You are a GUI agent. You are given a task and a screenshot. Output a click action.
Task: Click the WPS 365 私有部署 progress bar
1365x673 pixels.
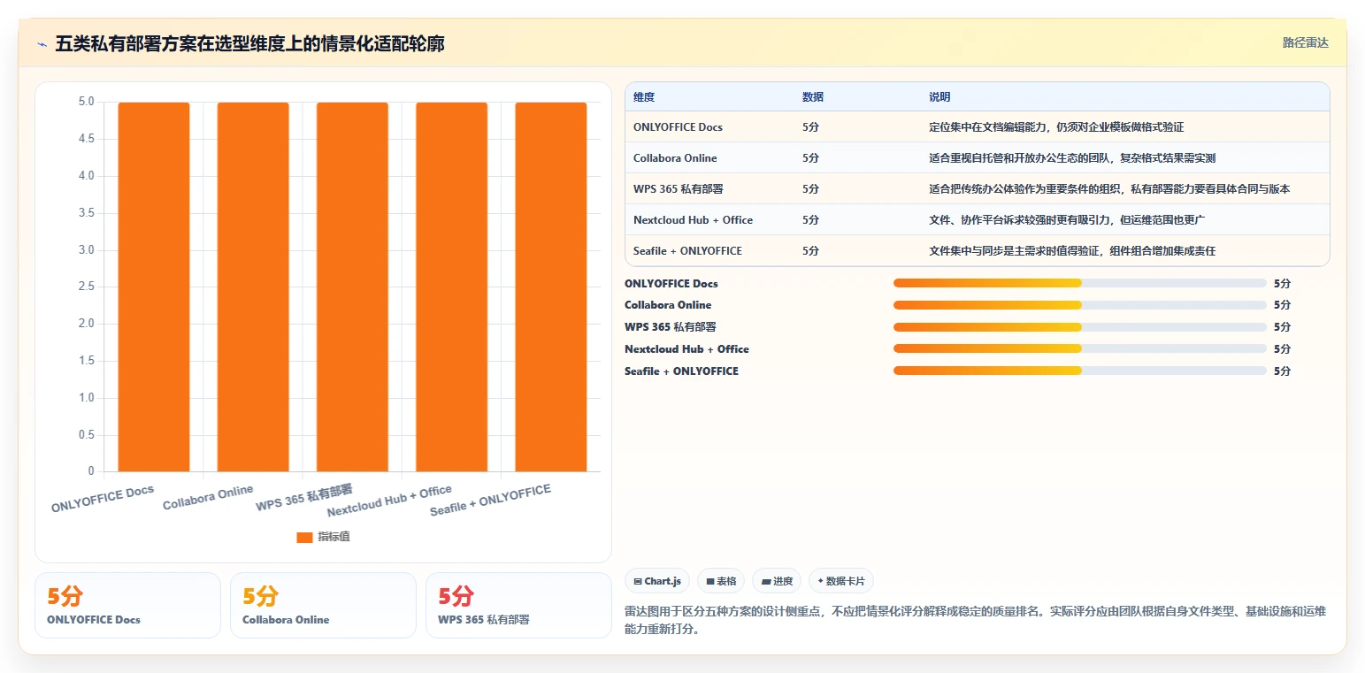(x=1080, y=327)
